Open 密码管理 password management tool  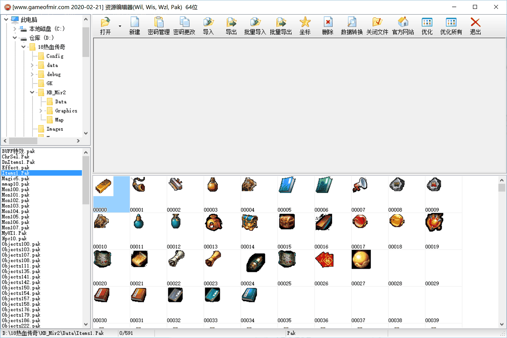(x=159, y=26)
